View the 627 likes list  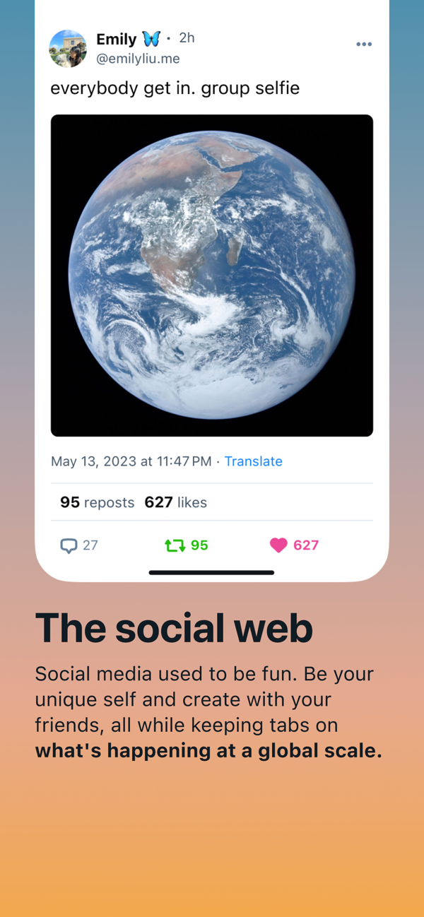pos(176,502)
